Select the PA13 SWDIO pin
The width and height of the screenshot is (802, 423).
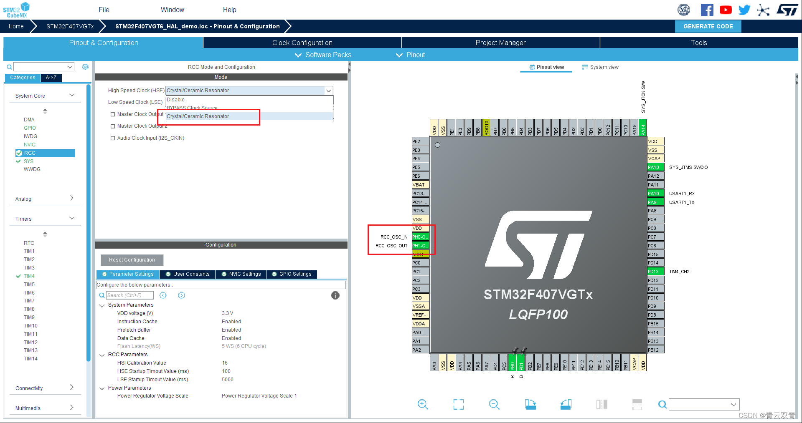pos(655,167)
